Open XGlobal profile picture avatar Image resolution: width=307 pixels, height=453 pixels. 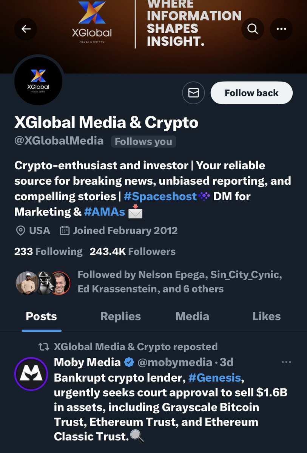pyautogui.click(x=38, y=81)
